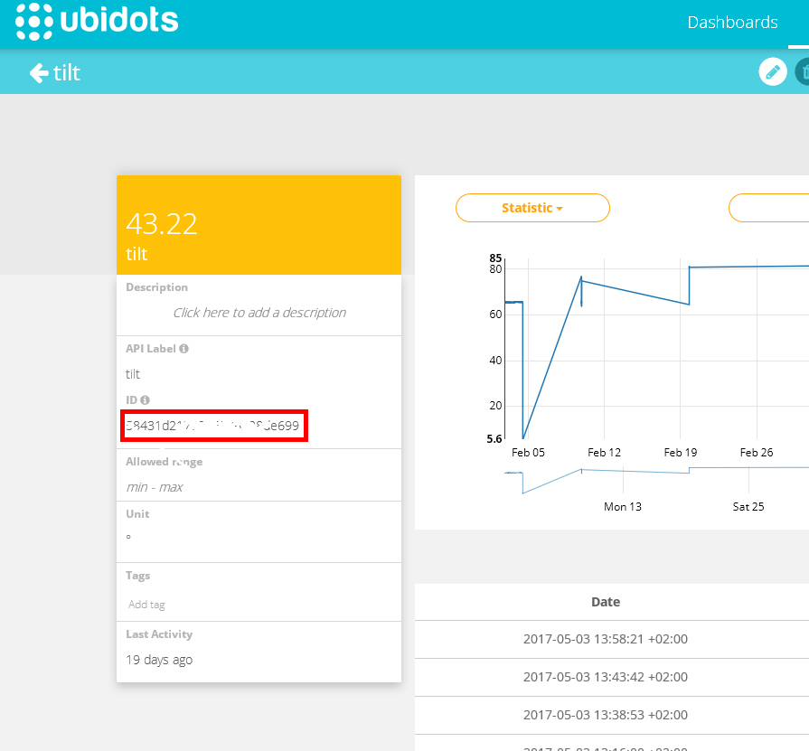The height and width of the screenshot is (751, 809).
Task: Click the Ubidots logo icon
Action: coord(34,23)
